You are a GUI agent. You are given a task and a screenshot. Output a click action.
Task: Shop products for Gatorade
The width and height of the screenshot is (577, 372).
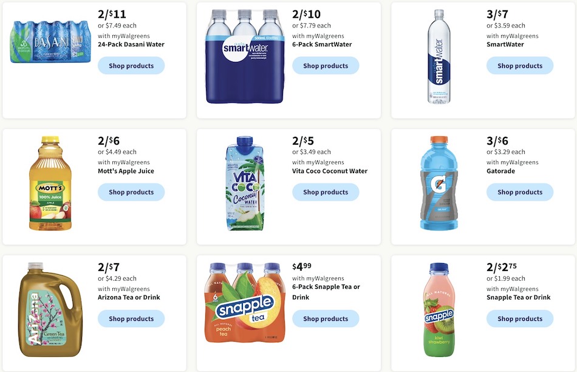pyautogui.click(x=519, y=192)
